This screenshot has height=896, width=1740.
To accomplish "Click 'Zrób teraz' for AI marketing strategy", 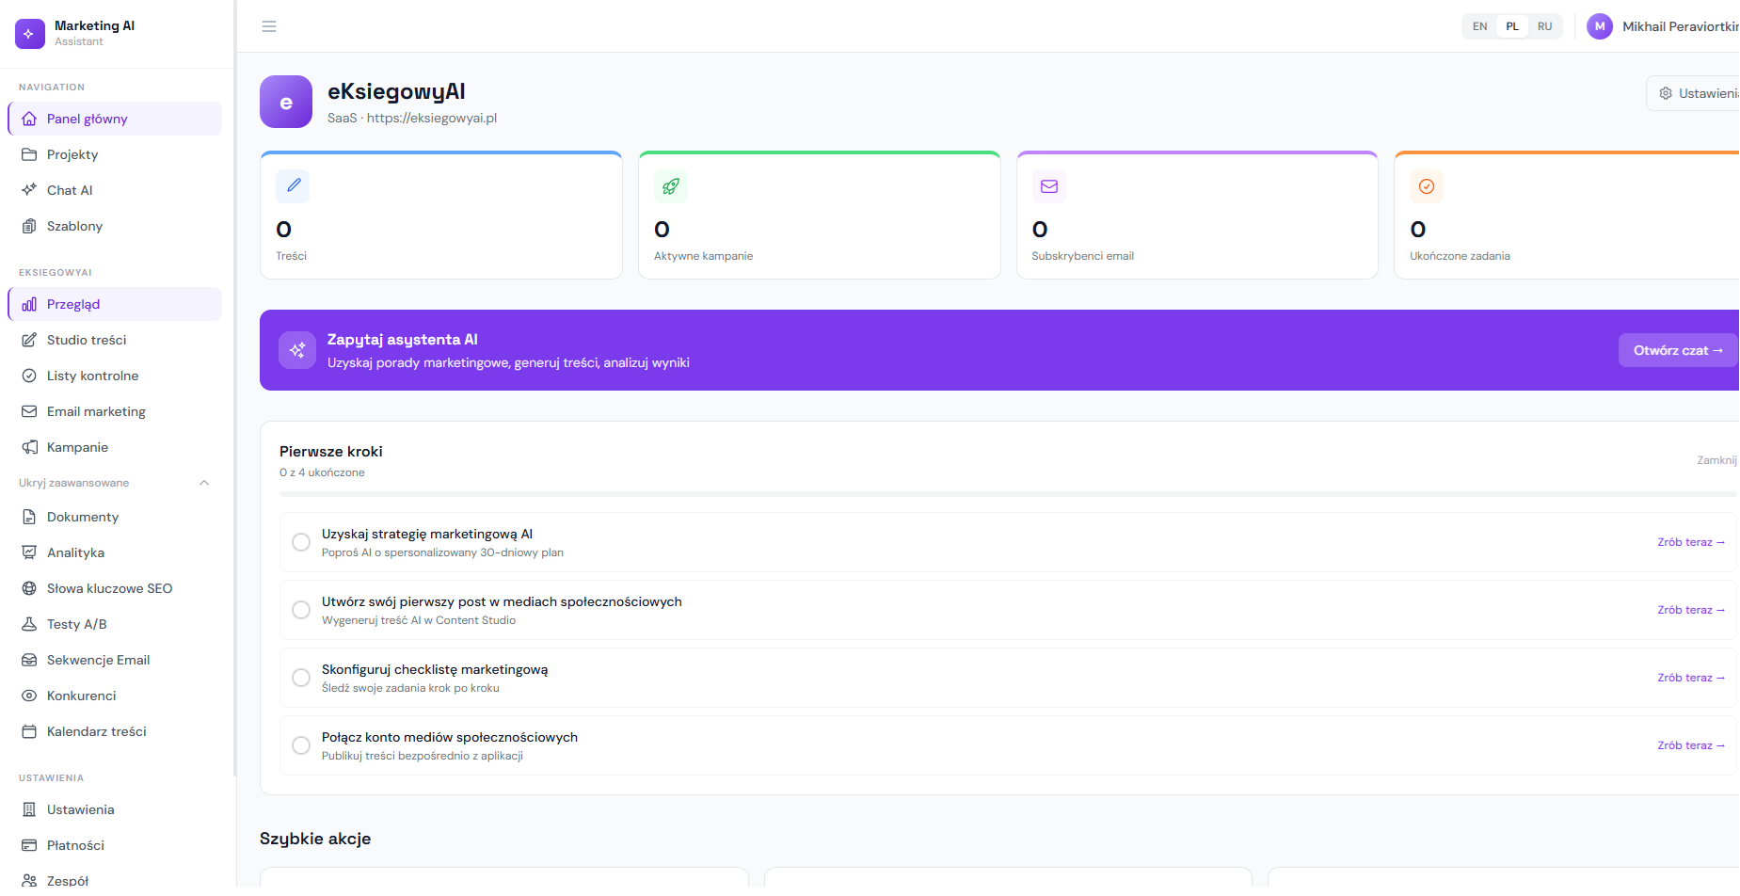I will (x=1691, y=542).
